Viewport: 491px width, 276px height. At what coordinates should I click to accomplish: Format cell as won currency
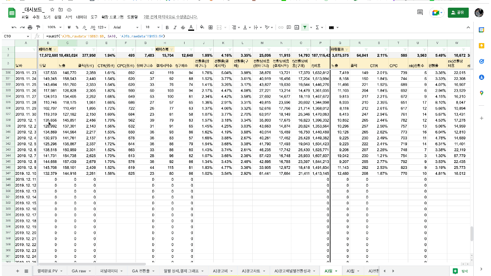pos(69,28)
